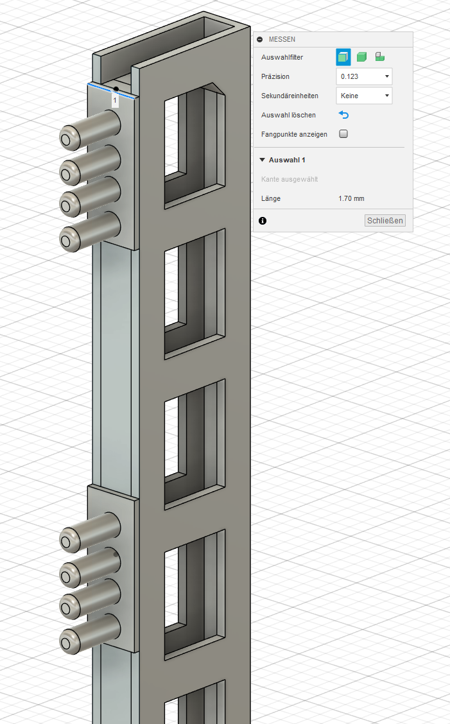Click the Länge value 1.70 mm

(x=351, y=198)
